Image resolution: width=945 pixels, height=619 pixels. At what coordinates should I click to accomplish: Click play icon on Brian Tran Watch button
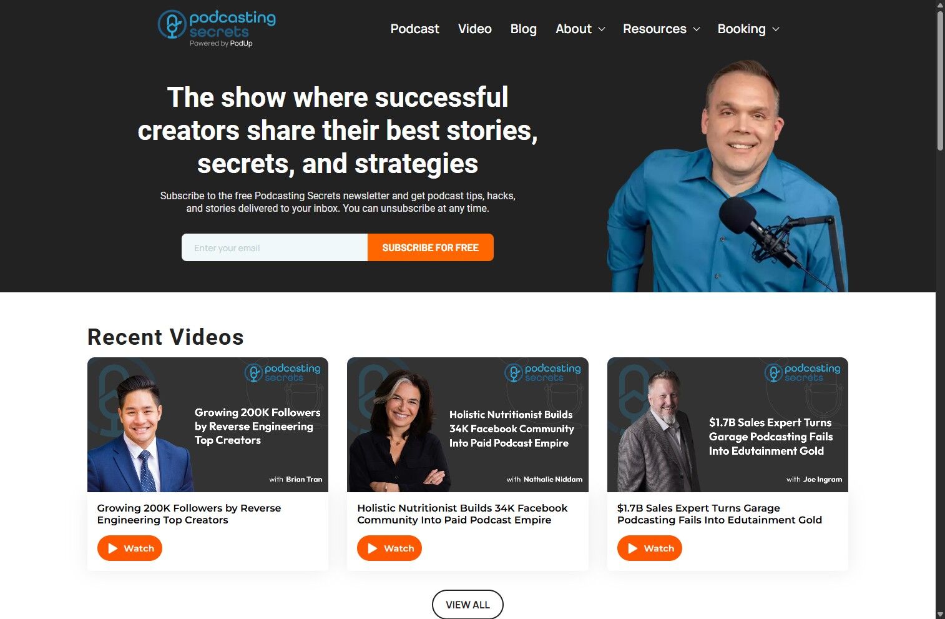(113, 548)
